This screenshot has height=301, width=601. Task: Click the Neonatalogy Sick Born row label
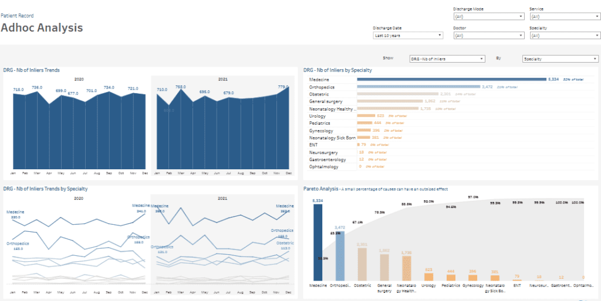point(332,138)
